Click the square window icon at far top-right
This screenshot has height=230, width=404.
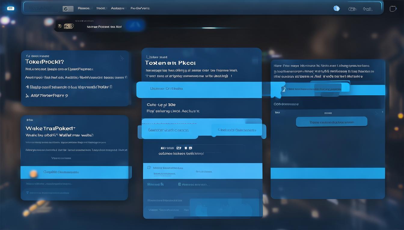[x=393, y=9]
